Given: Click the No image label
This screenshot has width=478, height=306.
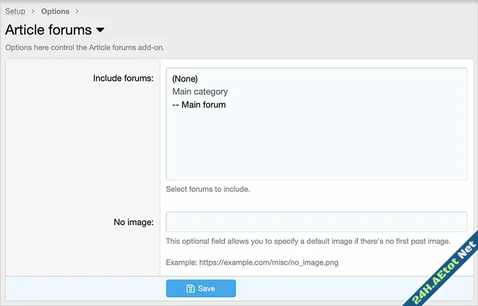Looking at the screenshot, I should click(133, 222).
